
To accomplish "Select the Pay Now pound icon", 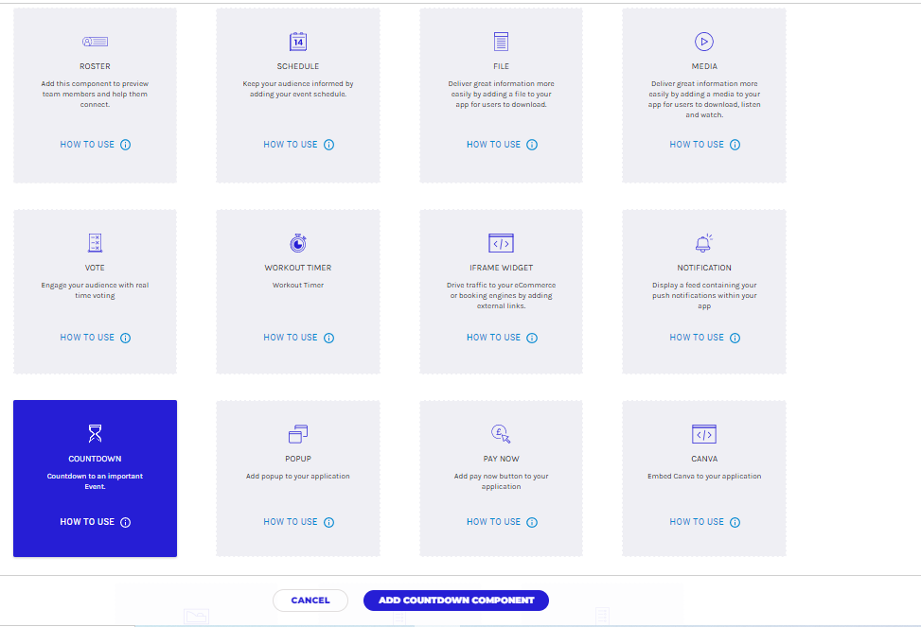I will [x=501, y=434].
